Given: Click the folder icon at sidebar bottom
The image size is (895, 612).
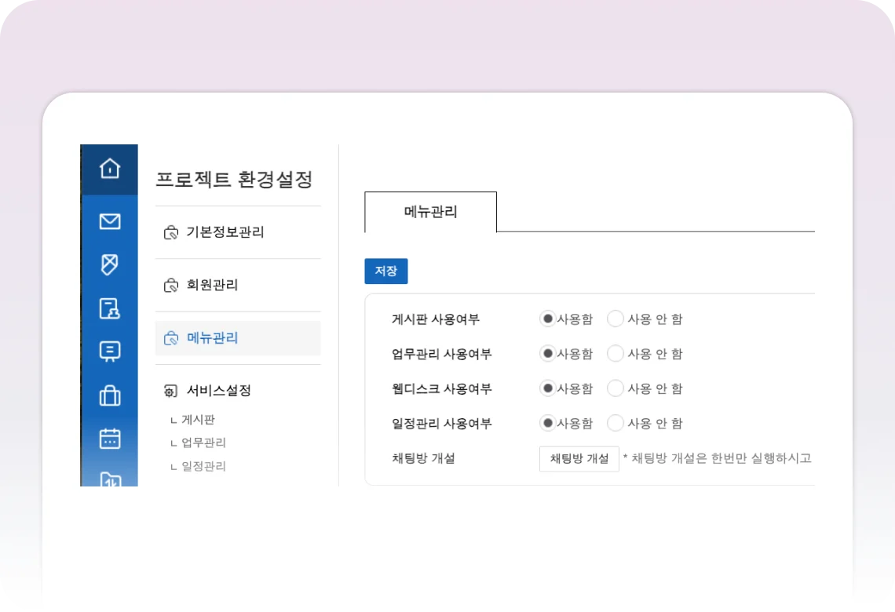Looking at the screenshot, I should [110, 478].
